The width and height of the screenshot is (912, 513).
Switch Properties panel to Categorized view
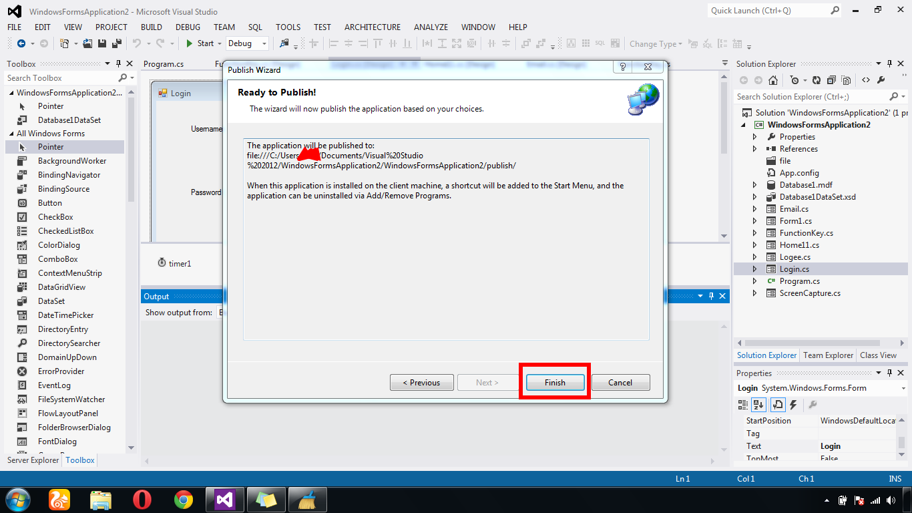[743, 405]
